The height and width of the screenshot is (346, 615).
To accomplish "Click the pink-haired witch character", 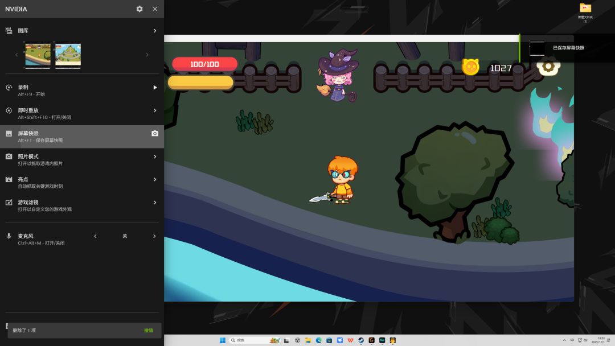I will point(338,75).
